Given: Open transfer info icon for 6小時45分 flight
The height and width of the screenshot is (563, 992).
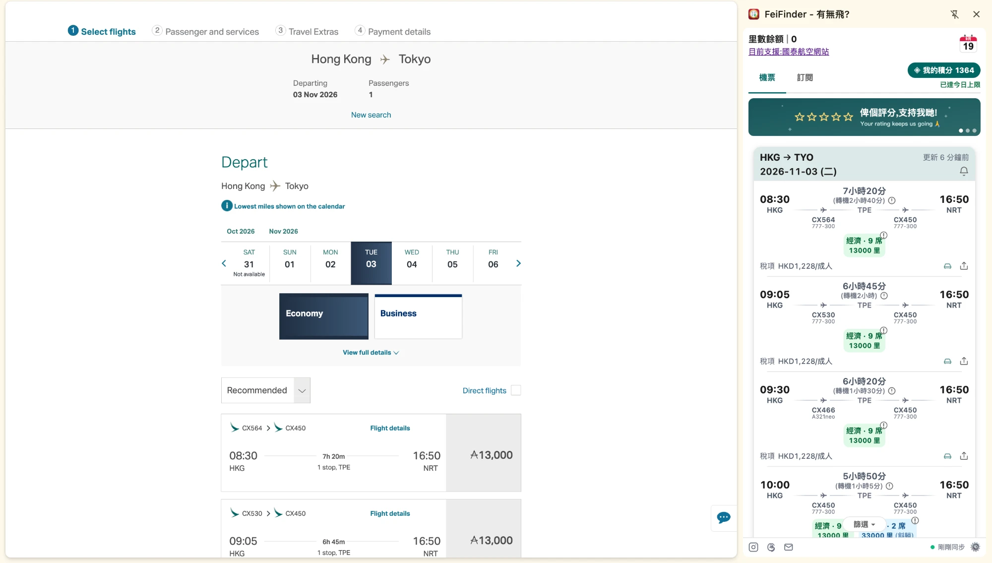Looking at the screenshot, I should (884, 296).
